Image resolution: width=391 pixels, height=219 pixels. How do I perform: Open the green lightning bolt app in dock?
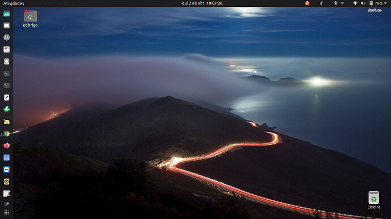[6, 109]
